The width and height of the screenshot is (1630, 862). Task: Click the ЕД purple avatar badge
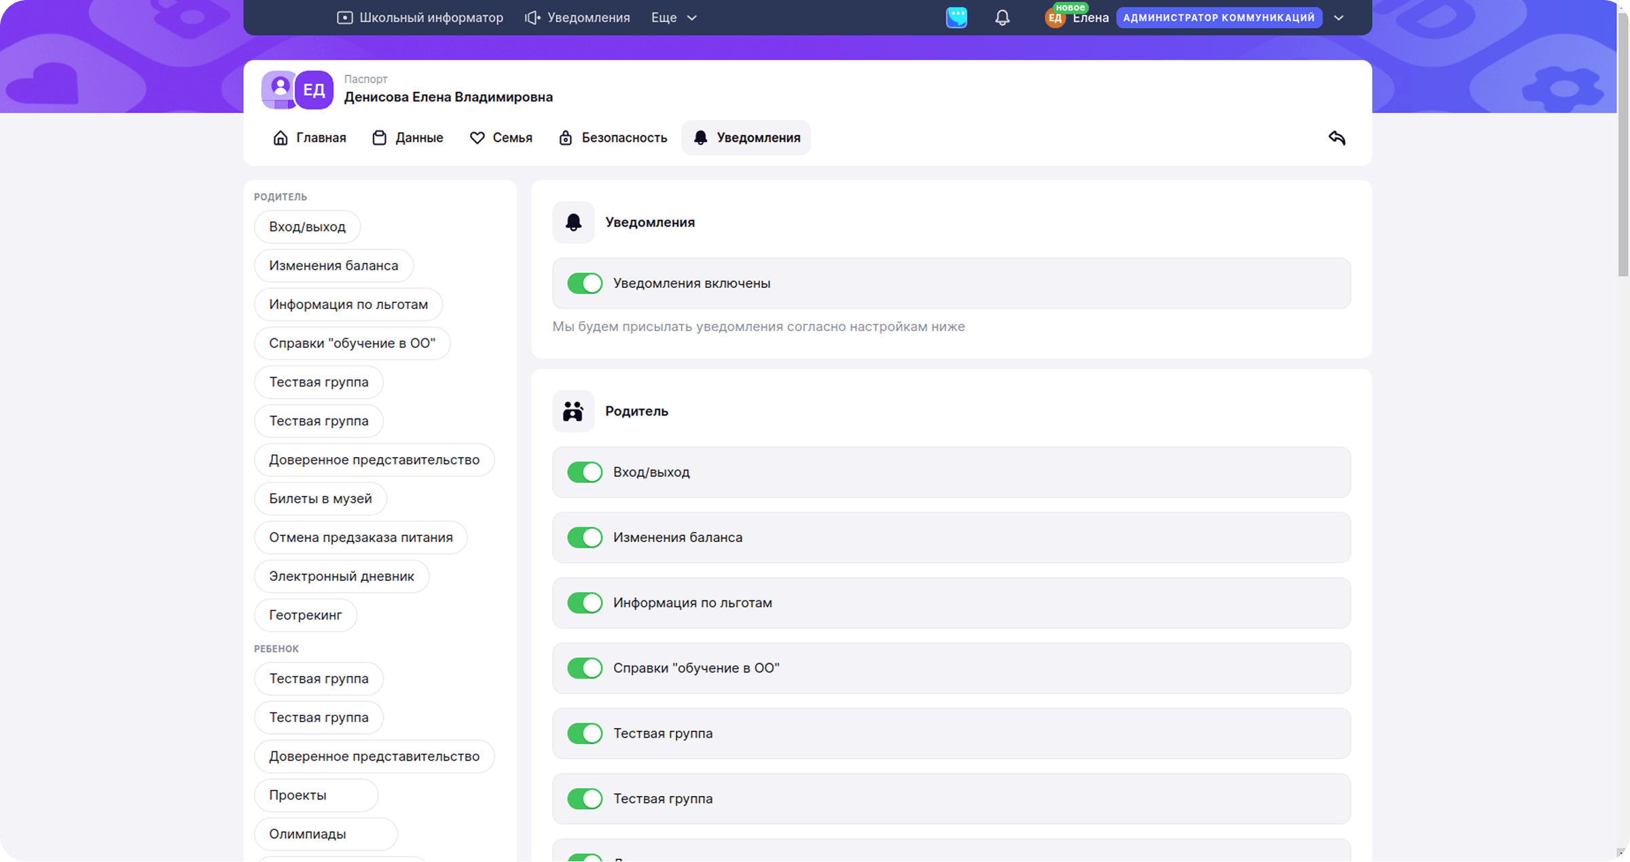click(x=314, y=90)
